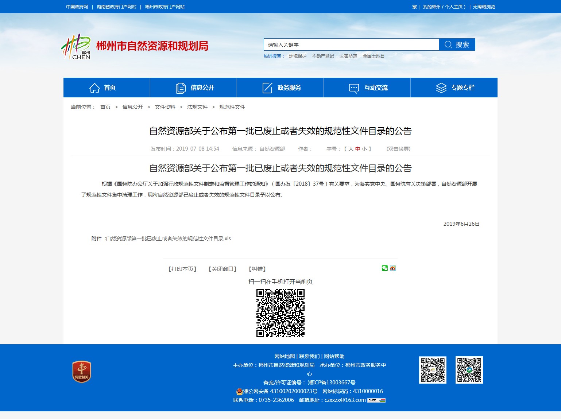Open the 政务服务 navigation tab

[280, 88]
